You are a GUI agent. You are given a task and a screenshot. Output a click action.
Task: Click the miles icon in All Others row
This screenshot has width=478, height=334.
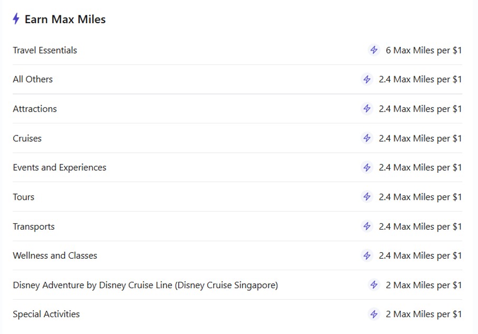tap(367, 80)
